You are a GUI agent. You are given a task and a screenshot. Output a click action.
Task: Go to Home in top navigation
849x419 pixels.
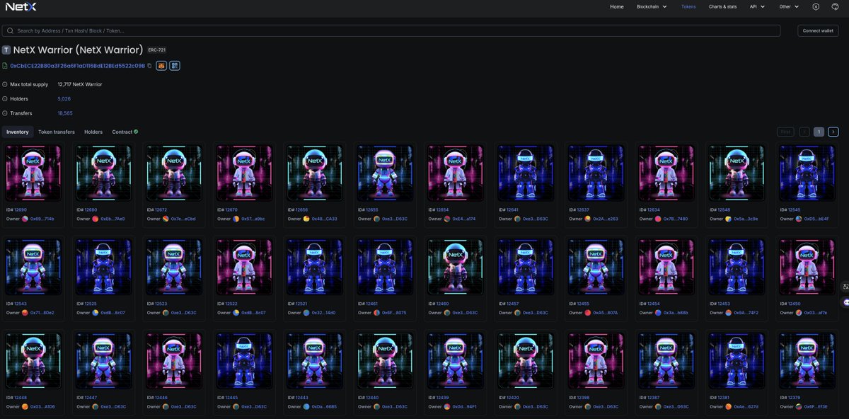[617, 6]
